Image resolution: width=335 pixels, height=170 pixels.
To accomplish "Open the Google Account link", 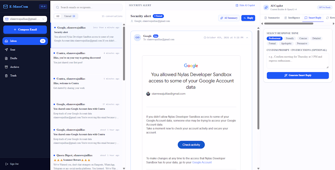I will click(x=202, y=162).
